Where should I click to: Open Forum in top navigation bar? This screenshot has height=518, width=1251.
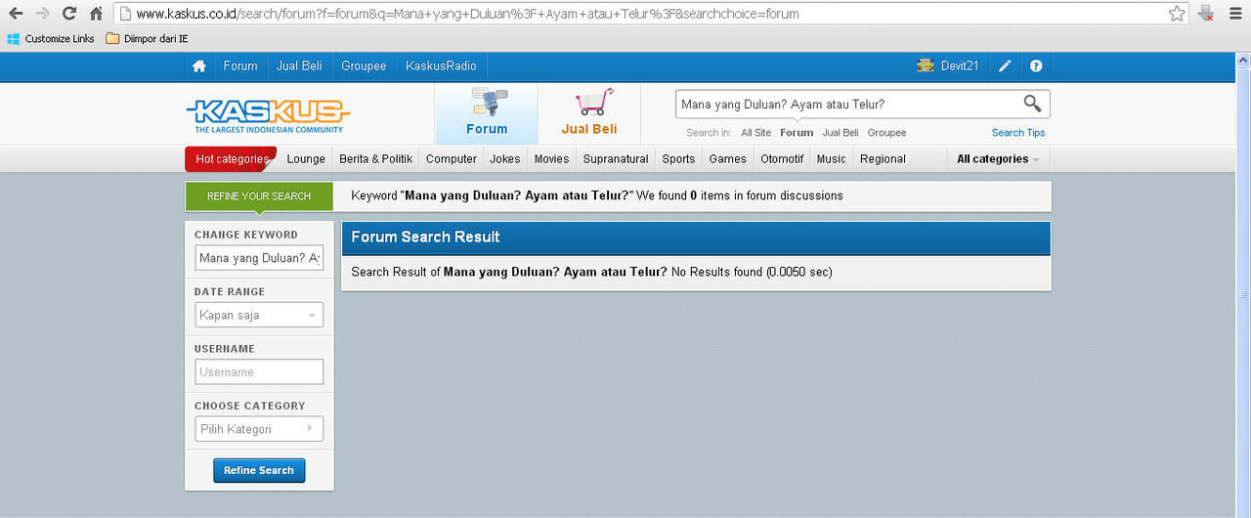tap(240, 66)
